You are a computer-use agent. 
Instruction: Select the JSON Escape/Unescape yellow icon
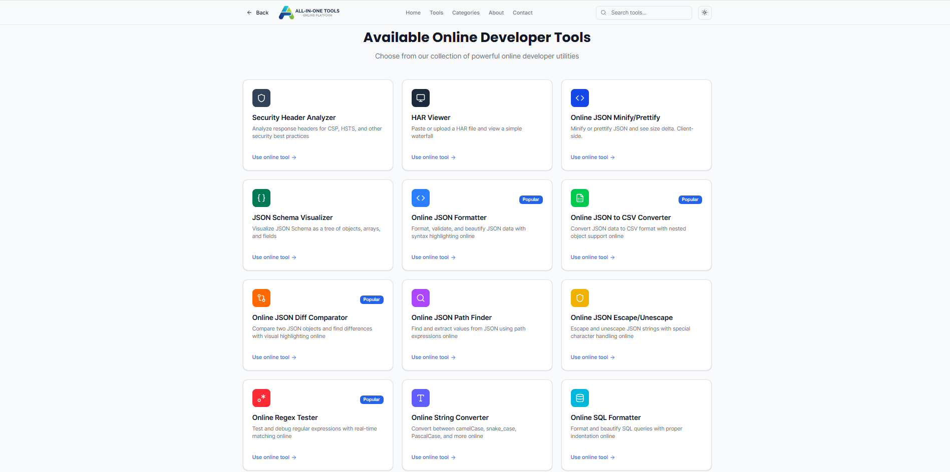click(579, 298)
